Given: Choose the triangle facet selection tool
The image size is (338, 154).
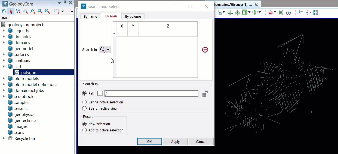Looking at the screenshot, I should 33,11.
